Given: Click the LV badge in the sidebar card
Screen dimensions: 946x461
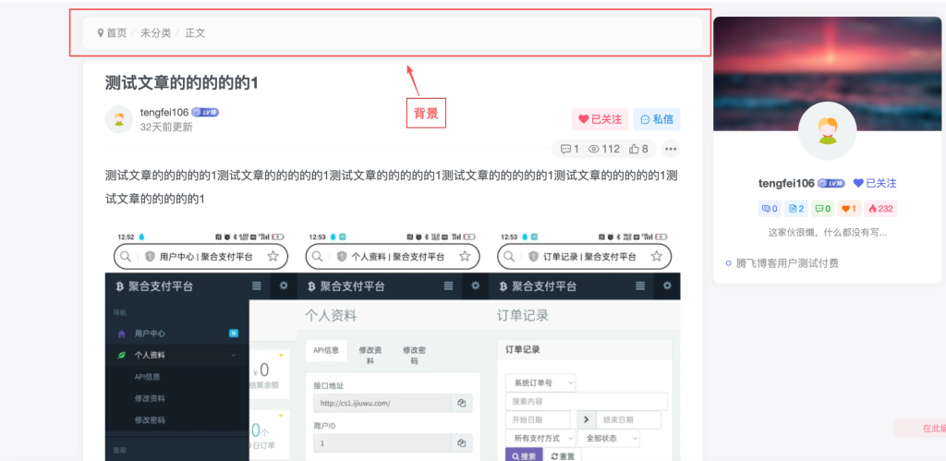Looking at the screenshot, I should (x=831, y=183).
